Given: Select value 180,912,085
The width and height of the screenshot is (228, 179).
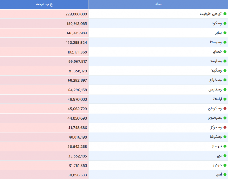Looking at the screenshot, I should click(77, 24).
